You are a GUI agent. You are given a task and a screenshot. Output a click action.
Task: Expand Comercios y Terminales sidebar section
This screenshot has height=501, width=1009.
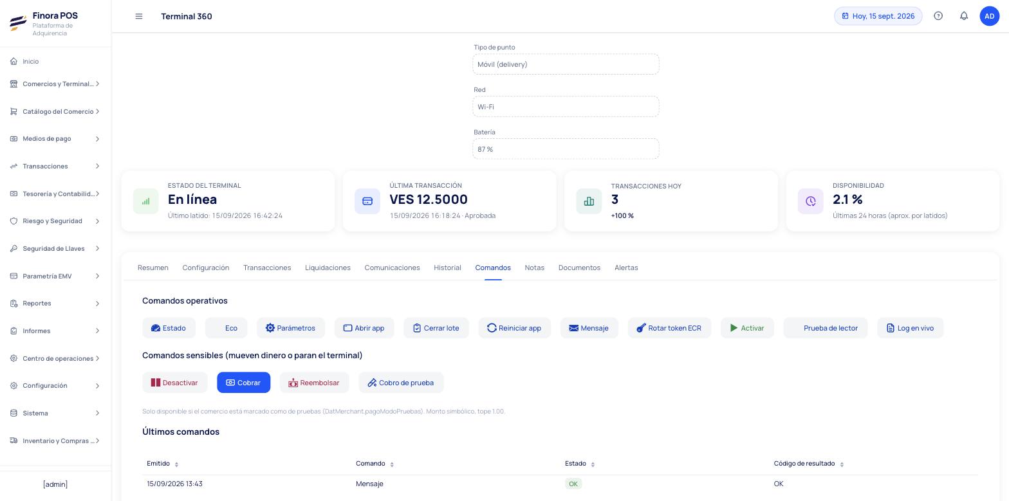(56, 84)
